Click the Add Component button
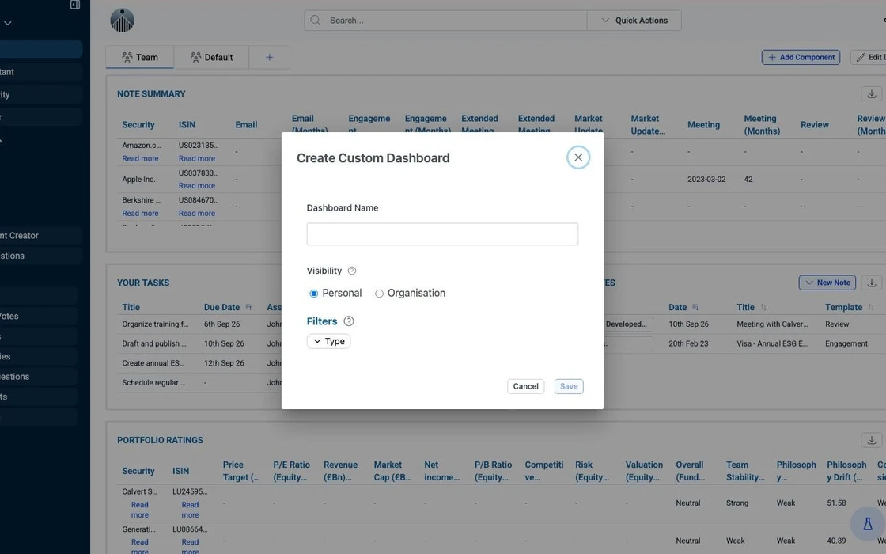The height and width of the screenshot is (554, 886). pyautogui.click(x=801, y=57)
